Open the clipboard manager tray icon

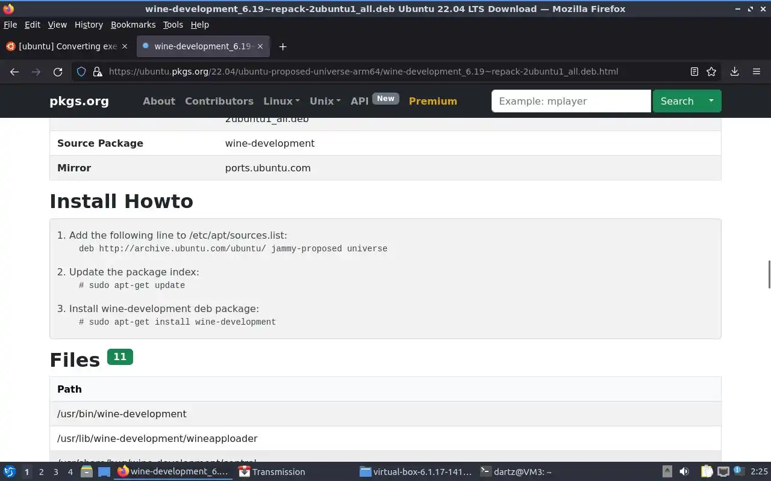tap(707, 471)
